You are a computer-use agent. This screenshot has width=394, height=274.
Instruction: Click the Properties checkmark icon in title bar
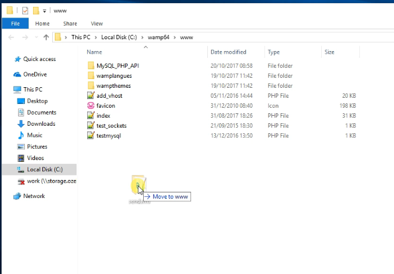pos(25,11)
